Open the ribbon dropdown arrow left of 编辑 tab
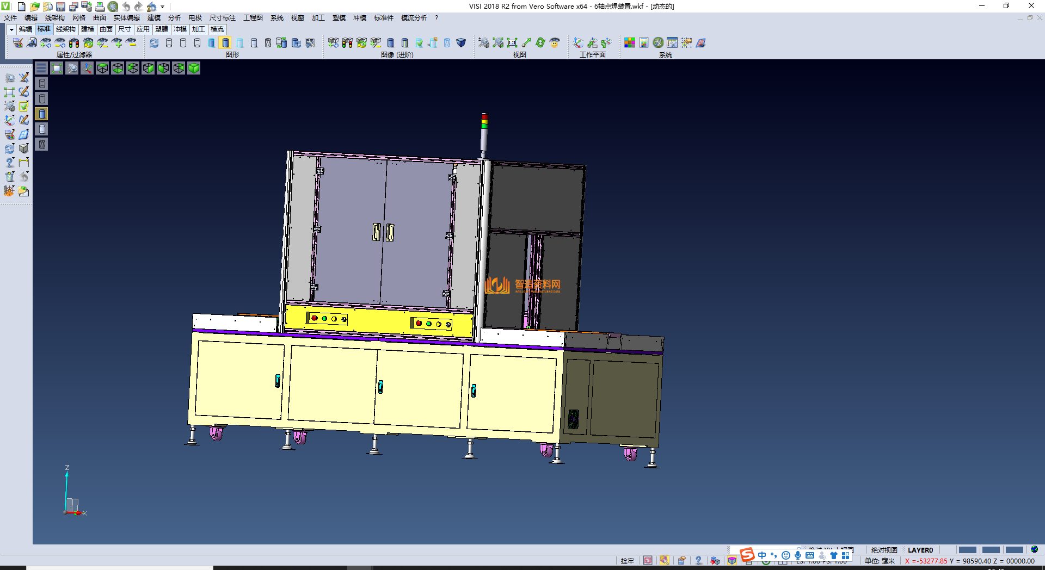This screenshot has width=1045, height=570. (11, 29)
